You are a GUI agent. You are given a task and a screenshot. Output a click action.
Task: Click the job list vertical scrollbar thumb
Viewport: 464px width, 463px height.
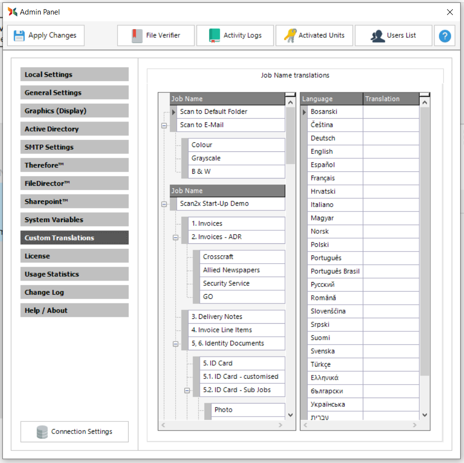tap(290, 135)
